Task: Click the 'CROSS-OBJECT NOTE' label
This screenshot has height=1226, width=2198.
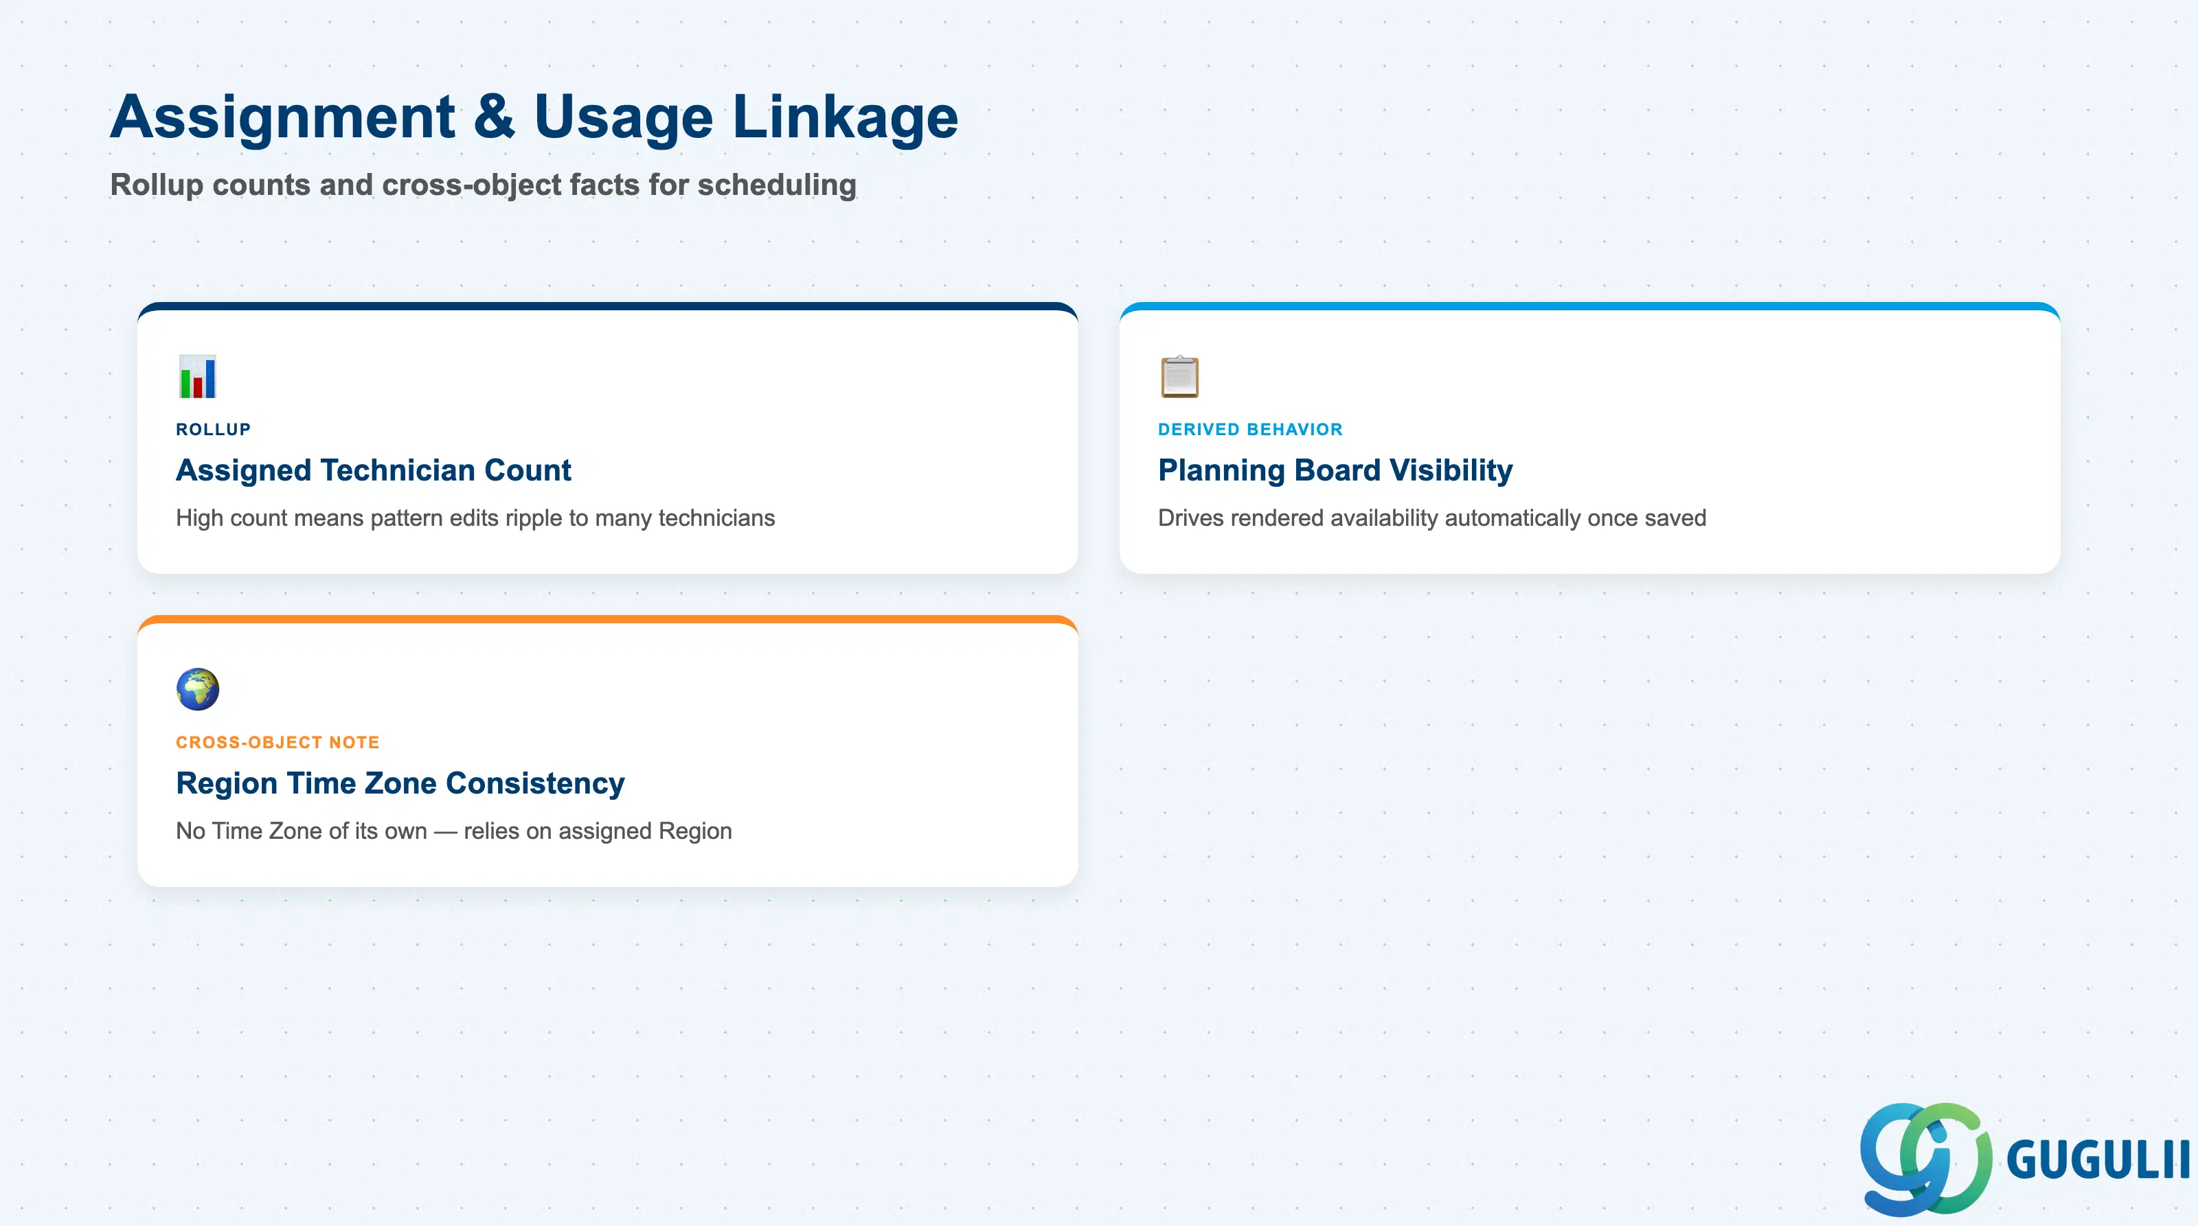Action: coord(277,742)
